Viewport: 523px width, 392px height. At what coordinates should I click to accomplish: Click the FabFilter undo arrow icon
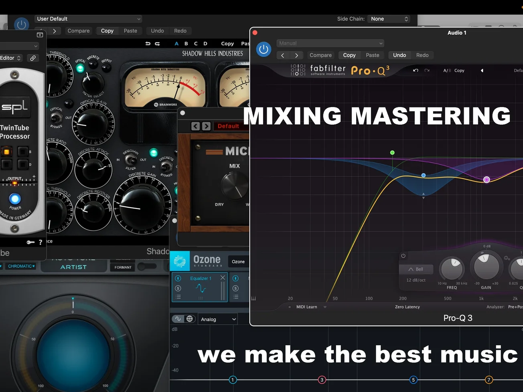coord(416,71)
